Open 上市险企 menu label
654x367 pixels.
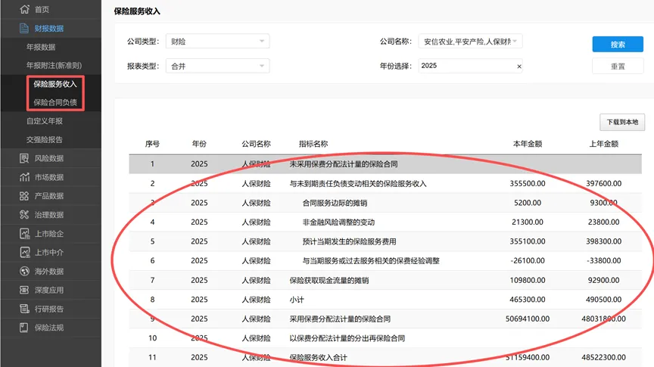tap(48, 234)
